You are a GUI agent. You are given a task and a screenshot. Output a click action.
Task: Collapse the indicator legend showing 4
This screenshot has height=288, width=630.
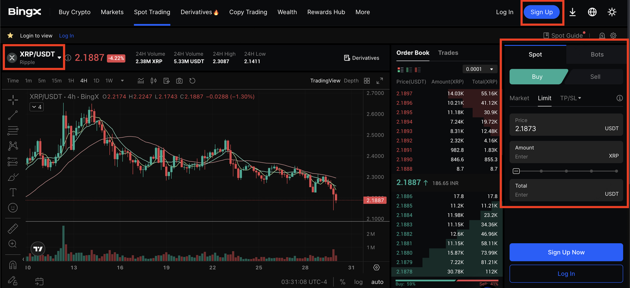point(36,107)
